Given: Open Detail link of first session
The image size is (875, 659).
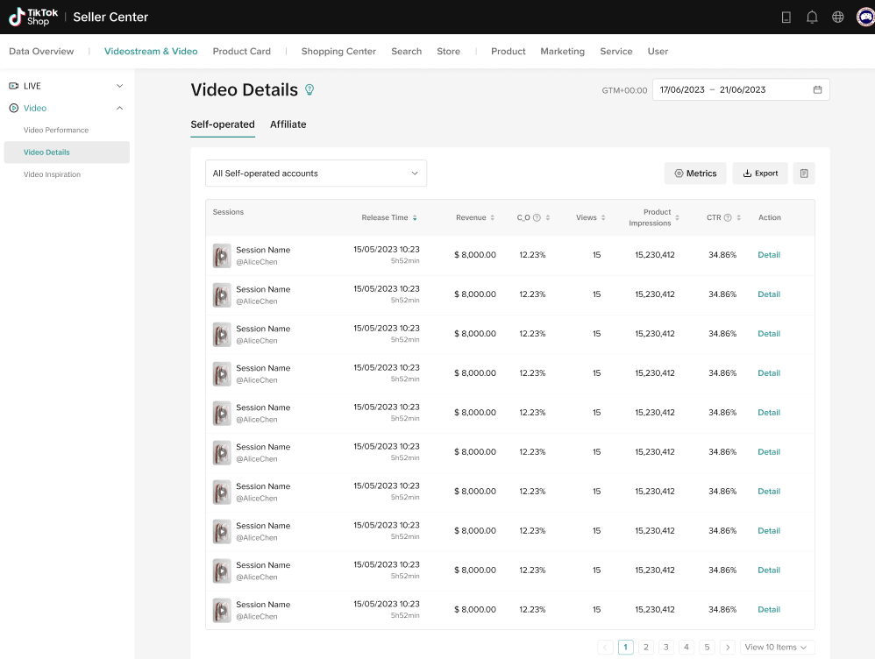Looking at the screenshot, I should [x=769, y=255].
